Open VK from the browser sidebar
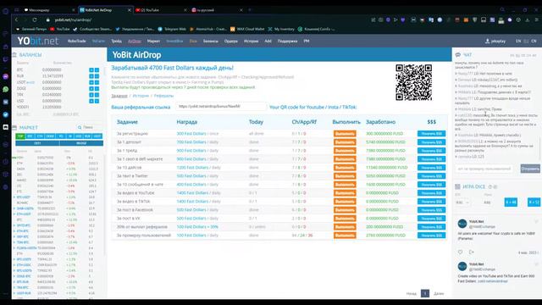The height and width of the screenshot is (305, 542). pos(6,102)
